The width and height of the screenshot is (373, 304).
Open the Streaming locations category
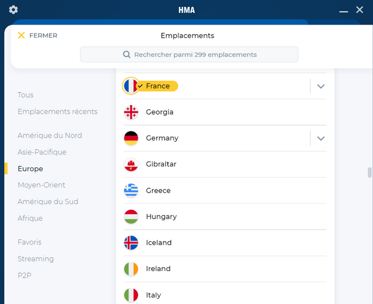pos(36,259)
